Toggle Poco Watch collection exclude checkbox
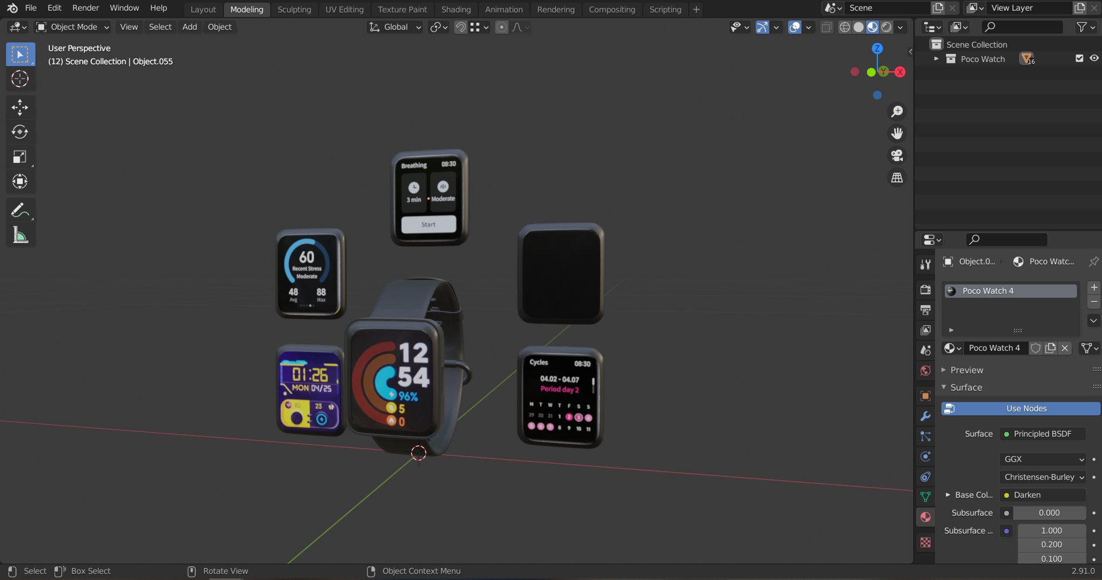 click(1079, 59)
